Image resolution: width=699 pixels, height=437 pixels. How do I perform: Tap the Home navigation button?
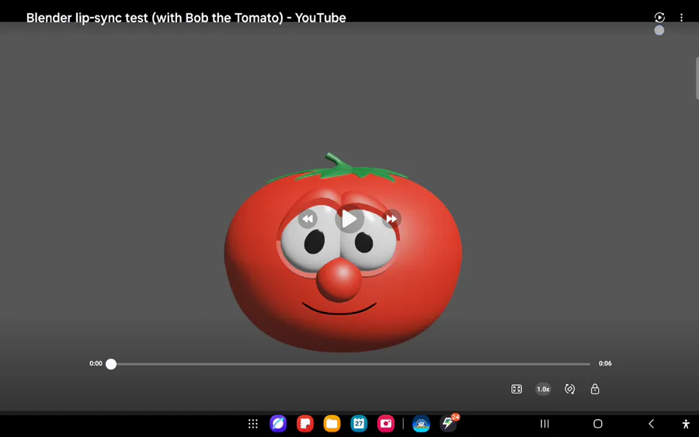coord(598,424)
